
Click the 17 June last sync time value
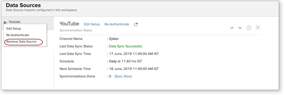(134, 54)
